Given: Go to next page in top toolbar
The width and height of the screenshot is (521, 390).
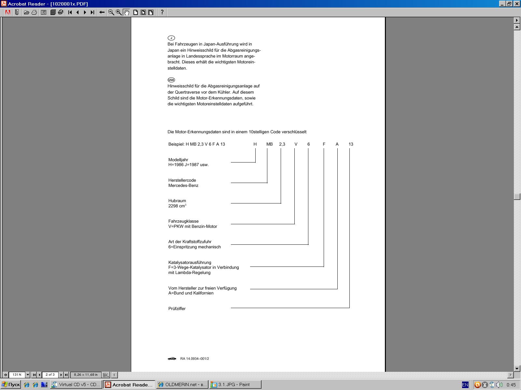Looking at the screenshot, I should [x=85, y=12].
